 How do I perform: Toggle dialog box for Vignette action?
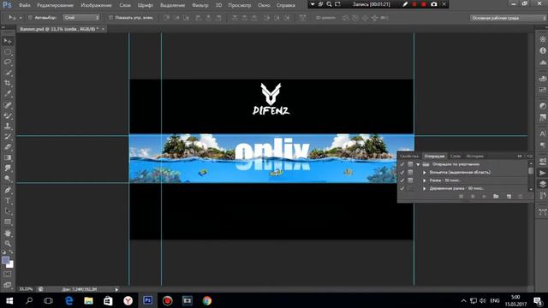[410, 172]
